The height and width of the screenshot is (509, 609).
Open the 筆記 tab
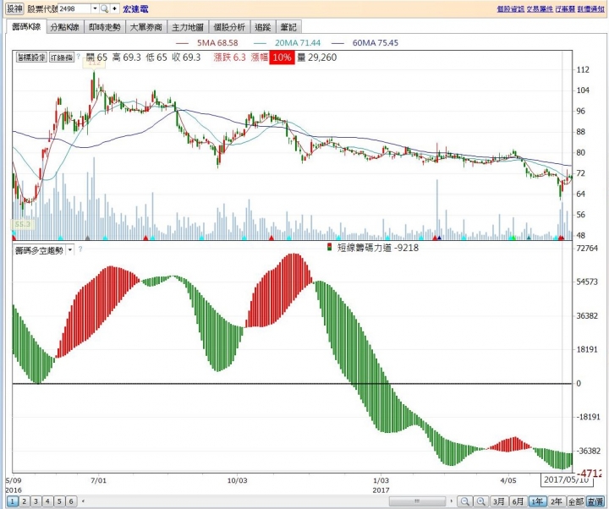(288, 27)
